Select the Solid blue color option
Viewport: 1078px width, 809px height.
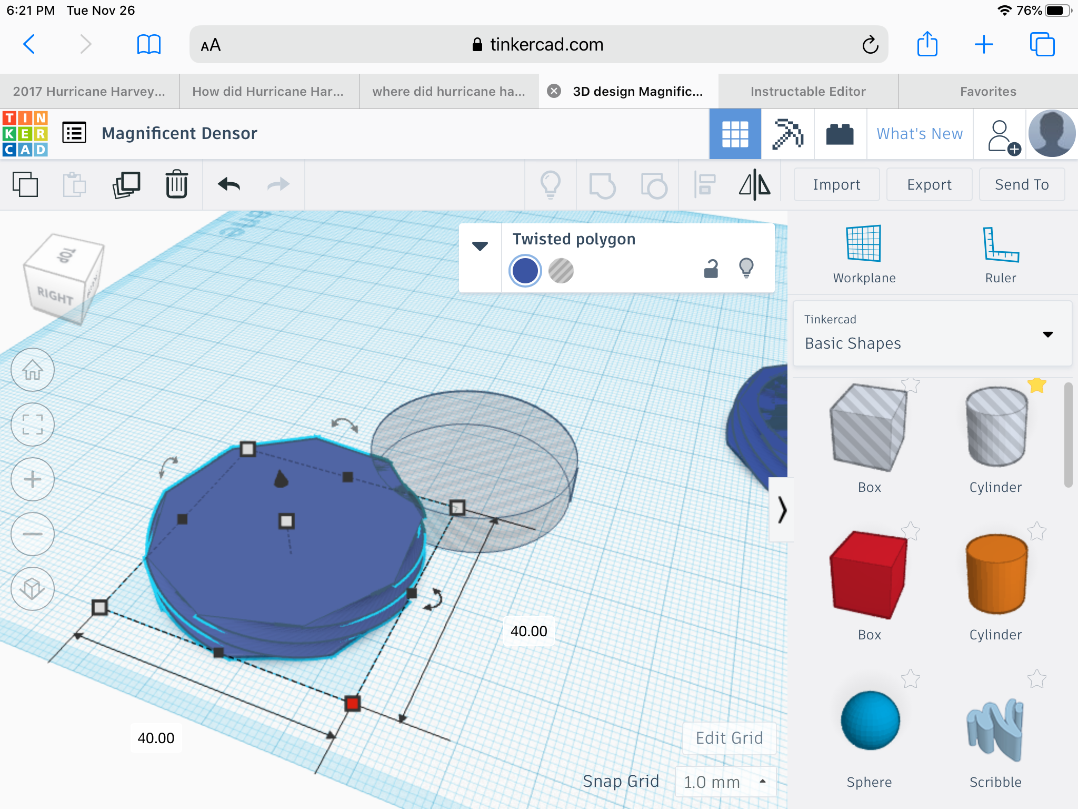pos(525,271)
